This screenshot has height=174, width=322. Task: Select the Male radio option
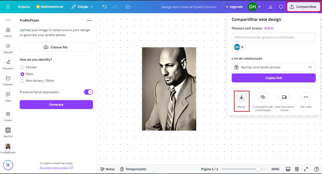click(22, 74)
